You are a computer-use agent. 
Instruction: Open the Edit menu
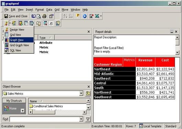13,10
